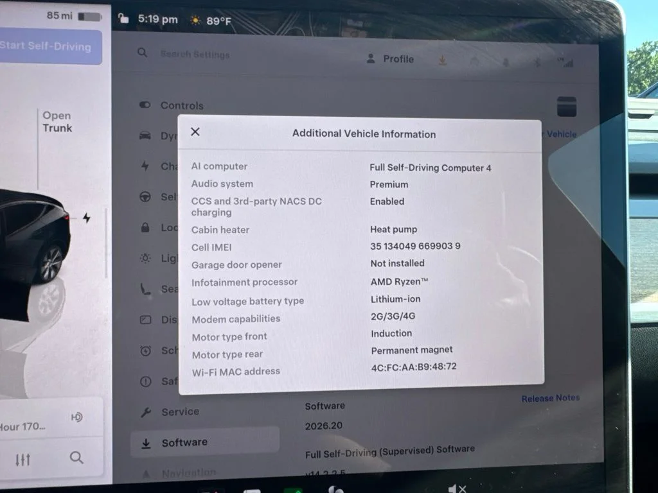Click the lock icon in the status bar
Image resolution: width=658 pixels, height=493 pixels.
(x=123, y=19)
